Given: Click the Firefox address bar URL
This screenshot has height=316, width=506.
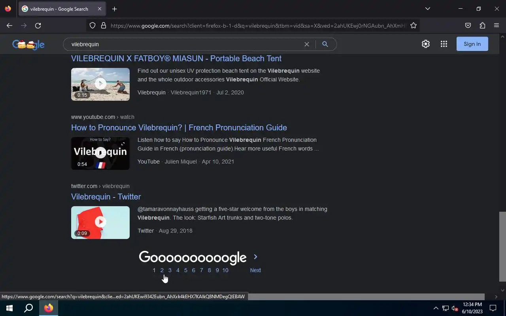Looking at the screenshot, I should [258, 26].
